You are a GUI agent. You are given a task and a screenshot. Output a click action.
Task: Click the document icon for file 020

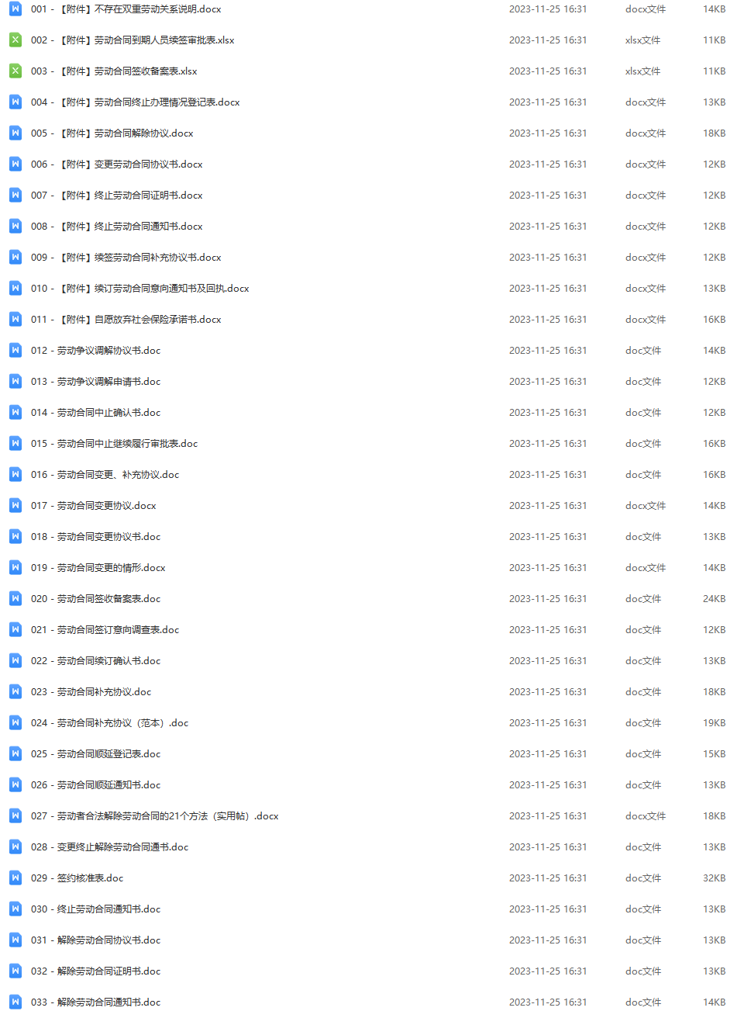15,598
